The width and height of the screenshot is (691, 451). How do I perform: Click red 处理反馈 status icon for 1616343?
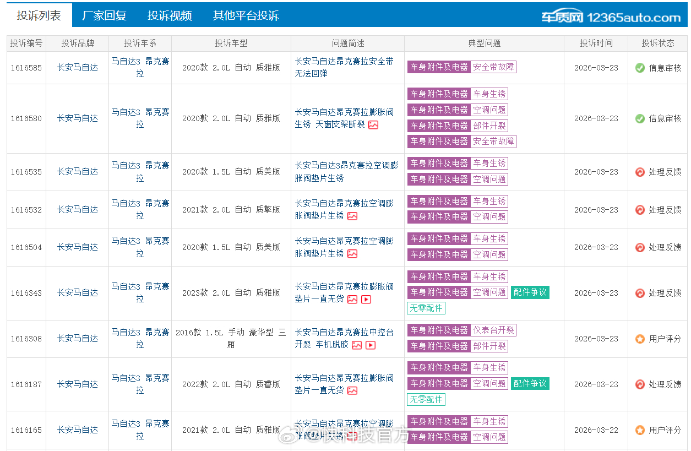(x=640, y=293)
